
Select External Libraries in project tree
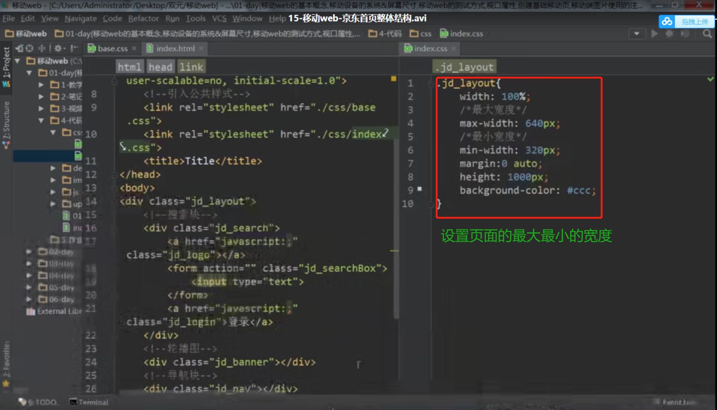coord(54,311)
